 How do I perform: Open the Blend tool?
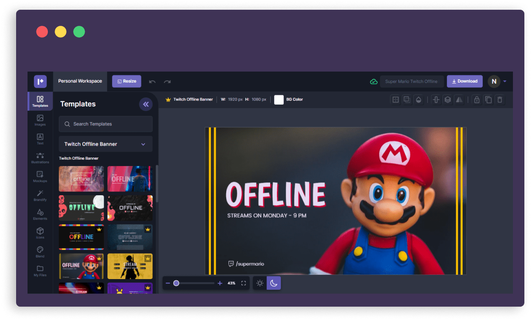pos(40,252)
